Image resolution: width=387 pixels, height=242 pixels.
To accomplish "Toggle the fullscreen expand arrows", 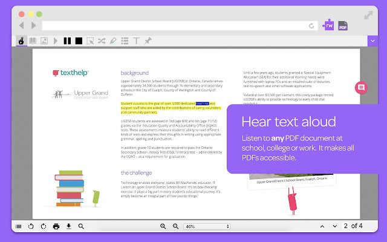I will (368, 15).
